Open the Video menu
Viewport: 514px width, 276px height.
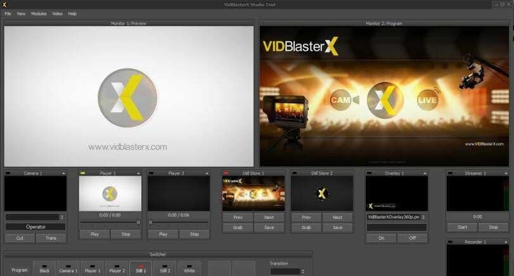coord(58,14)
